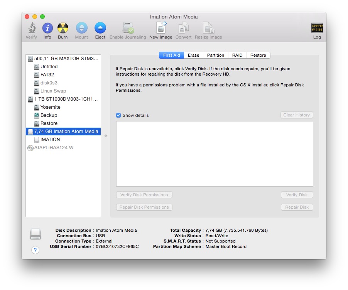Viewport: 348px width, 290px height.
Task: Select the IMATION volume
Action: point(63,140)
